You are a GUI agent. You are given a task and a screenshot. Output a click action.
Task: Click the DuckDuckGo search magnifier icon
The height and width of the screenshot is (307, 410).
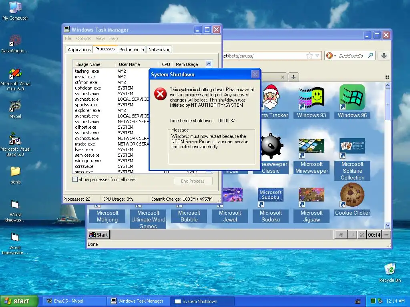click(x=370, y=56)
